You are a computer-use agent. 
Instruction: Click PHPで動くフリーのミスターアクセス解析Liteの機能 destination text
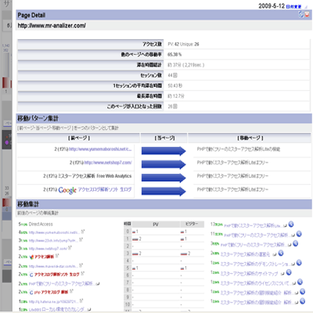pos(239,149)
